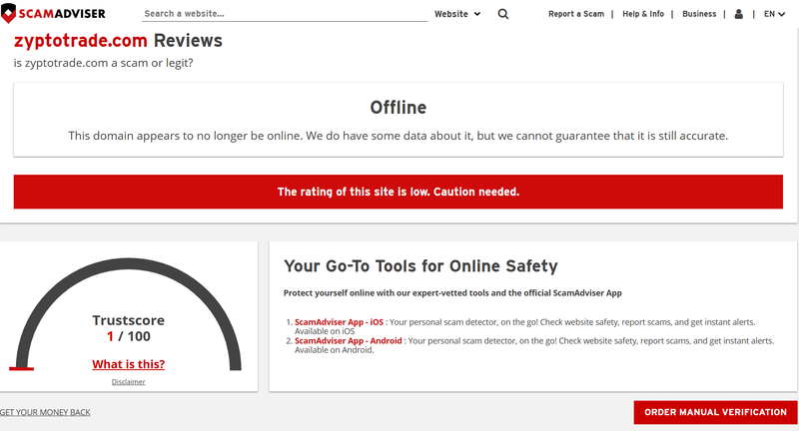Viewport: 799px width, 431px height.
Task: Click the 'Protect yourself online' bold sentence
Action: click(x=452, y=293)
